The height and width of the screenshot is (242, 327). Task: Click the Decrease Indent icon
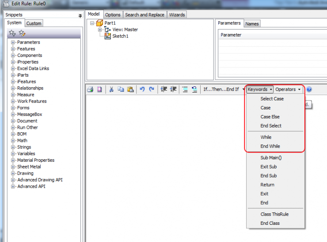(173, 89)
